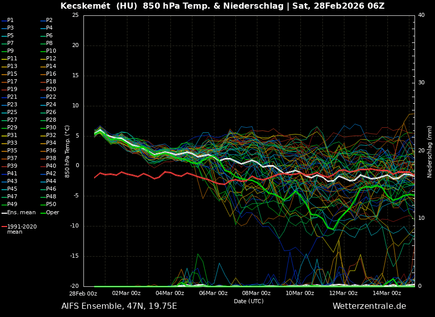Image resolution: width=435 pixels, height=317 pixels.
Task: Click the P1 legend entry
Action: point(8,20)
